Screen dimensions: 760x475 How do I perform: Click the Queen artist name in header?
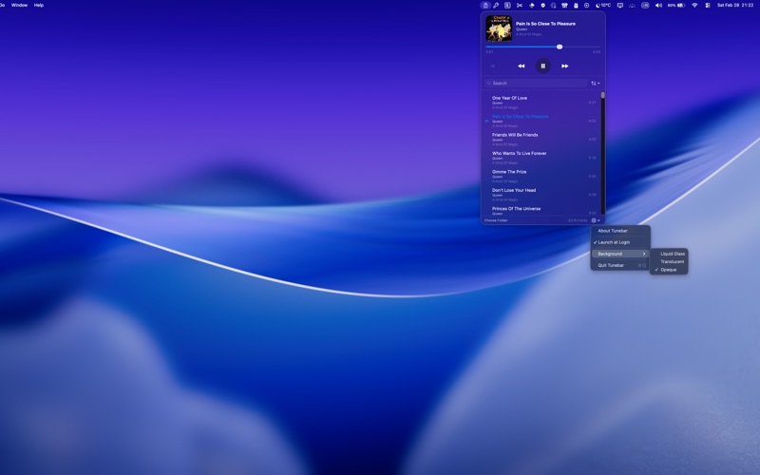(x=521, y=29)
